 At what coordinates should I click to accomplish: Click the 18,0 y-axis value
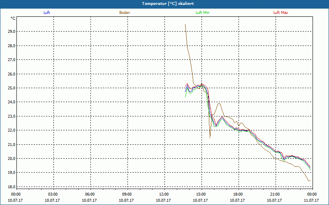tap(12, 187)
